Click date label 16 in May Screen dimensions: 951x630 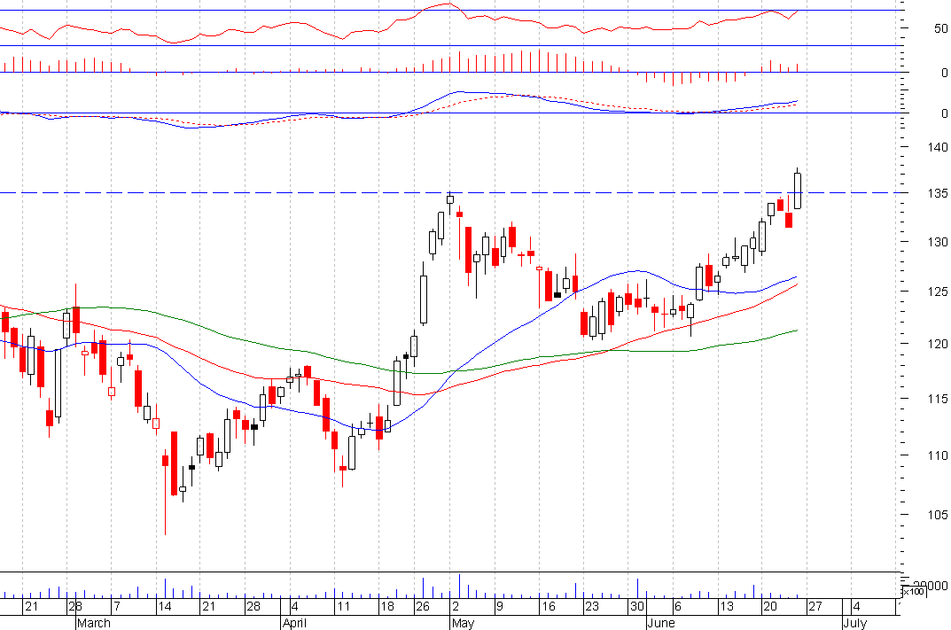point(549,606)
